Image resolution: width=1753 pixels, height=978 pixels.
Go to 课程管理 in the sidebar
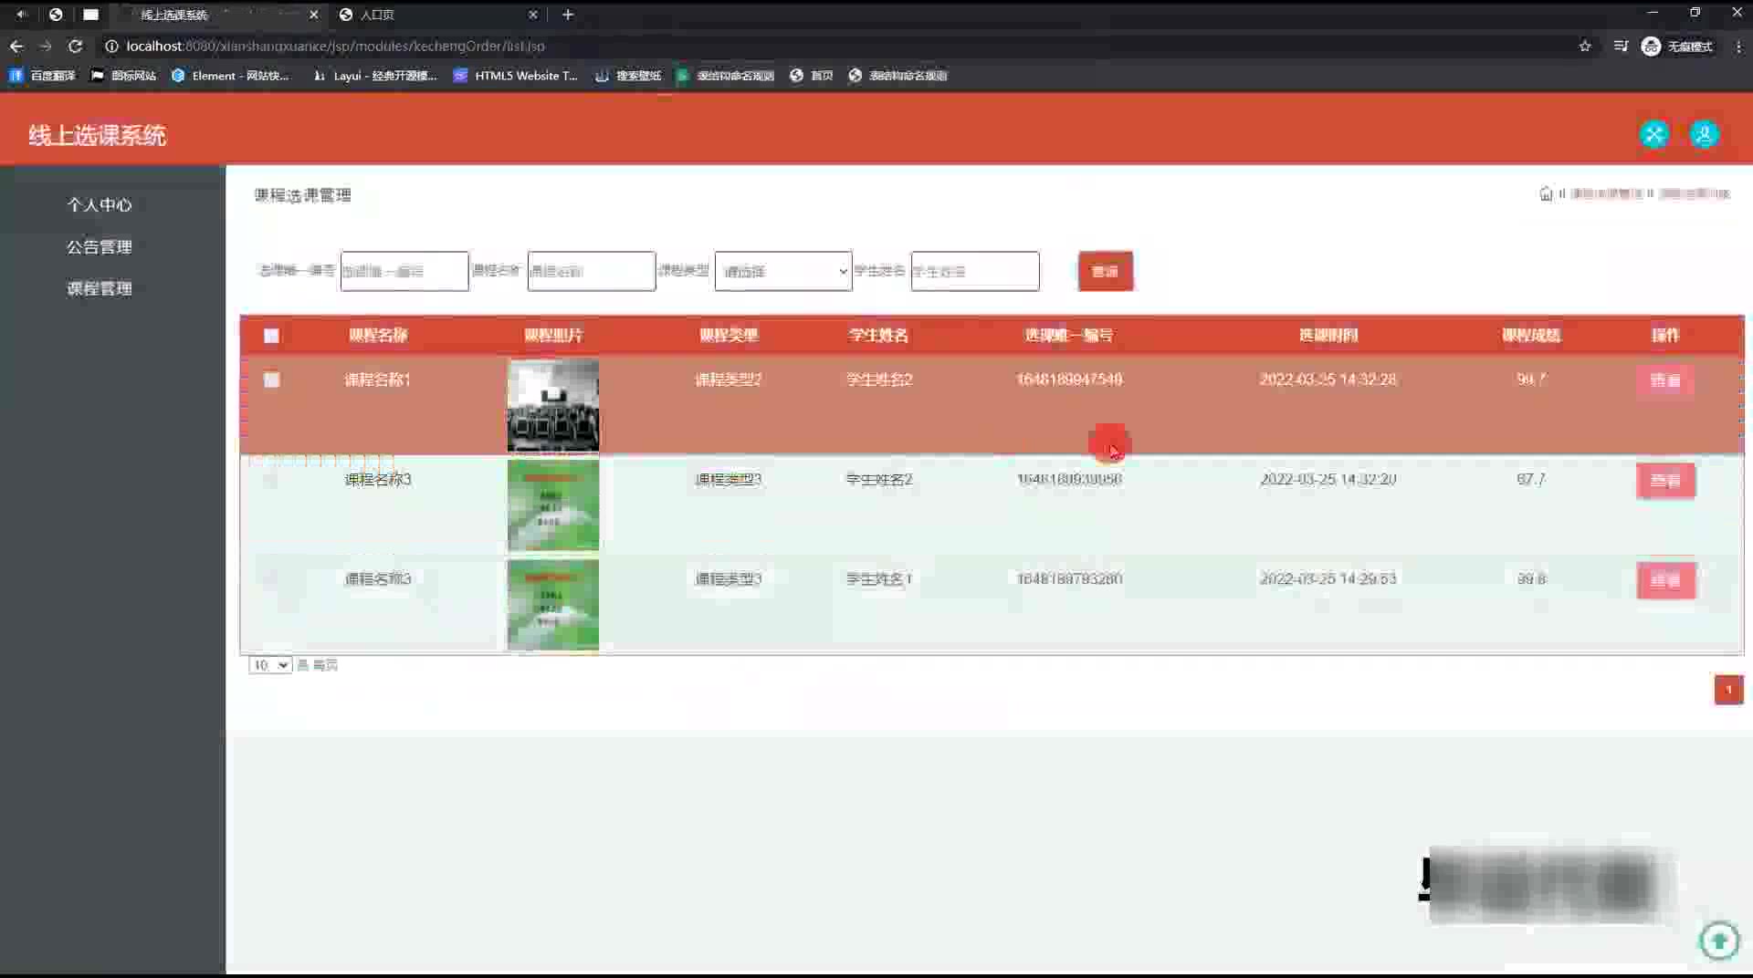point(100,289)
